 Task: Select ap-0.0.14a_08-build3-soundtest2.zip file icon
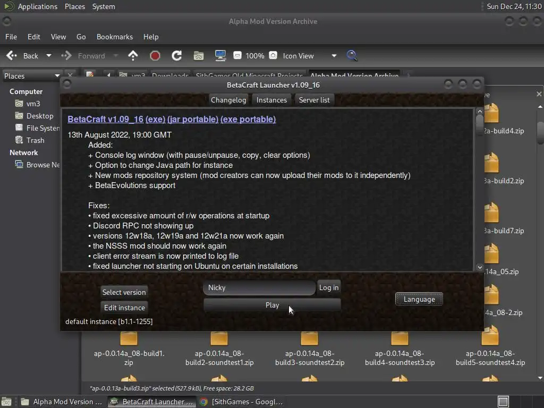click(310, 337)
